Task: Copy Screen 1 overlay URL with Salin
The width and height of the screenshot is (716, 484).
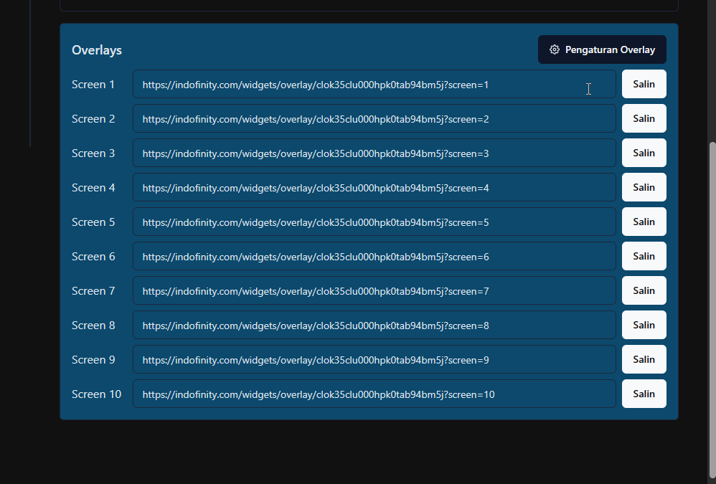Action: tap(644, 84)
